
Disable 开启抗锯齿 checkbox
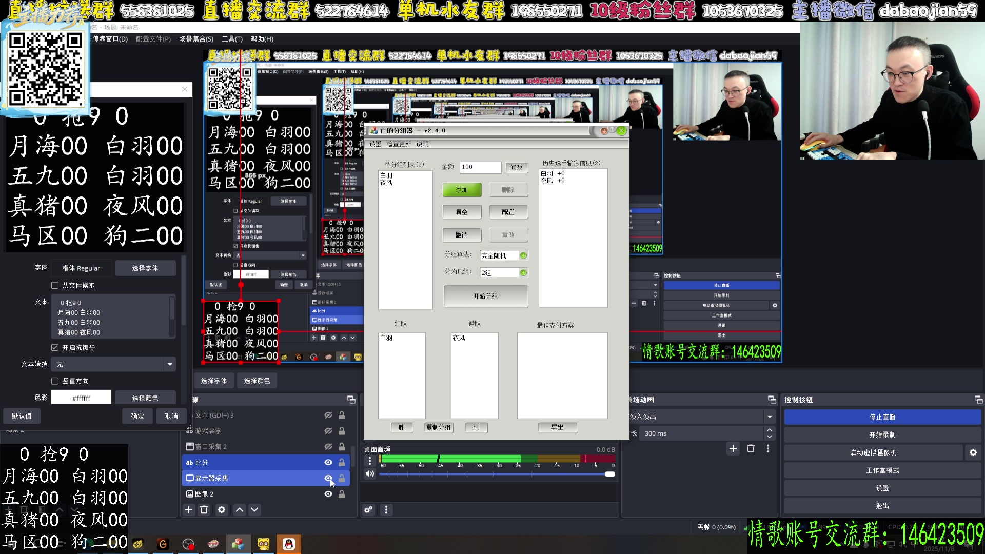(x=55, y=347)
